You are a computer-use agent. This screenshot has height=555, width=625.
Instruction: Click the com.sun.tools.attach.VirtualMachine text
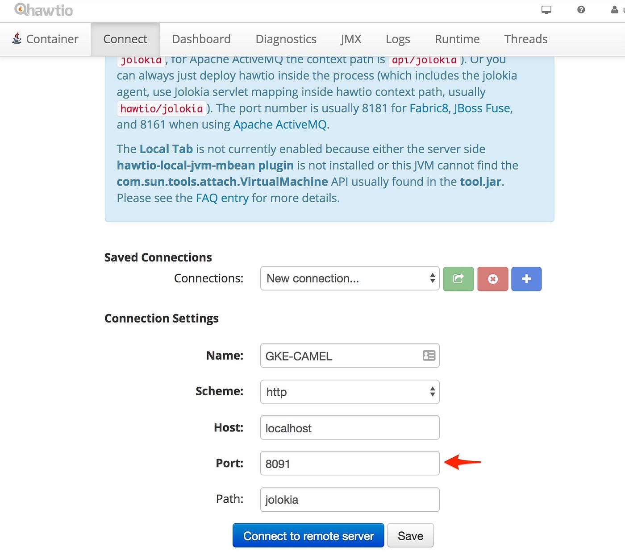click(222, 182)
